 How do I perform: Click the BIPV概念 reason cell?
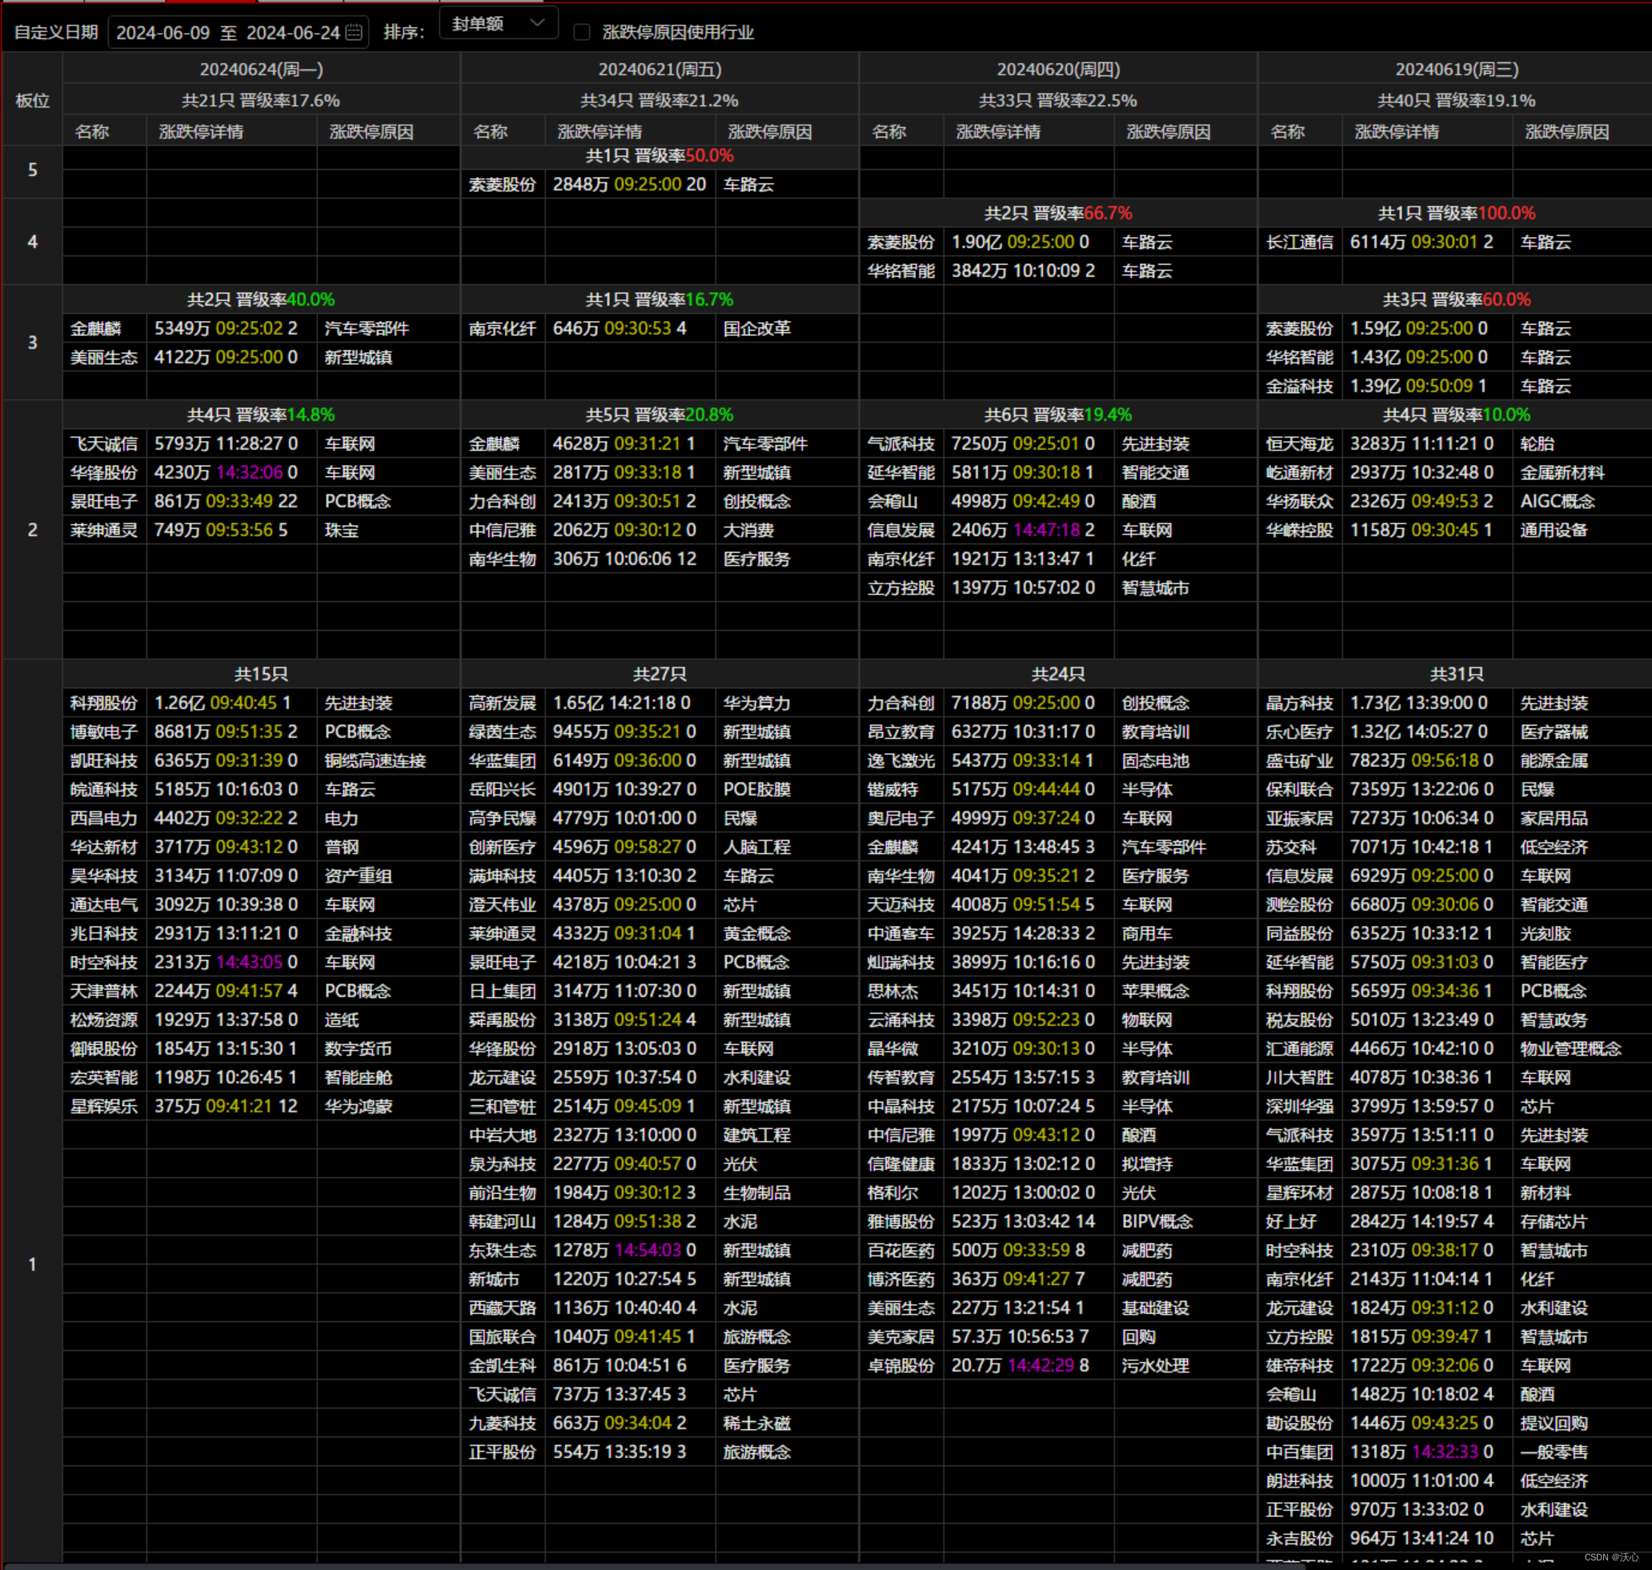[x=1157, y=1222]
